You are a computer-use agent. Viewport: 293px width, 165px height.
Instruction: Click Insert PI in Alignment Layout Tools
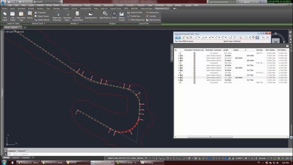tap(184, 38)
